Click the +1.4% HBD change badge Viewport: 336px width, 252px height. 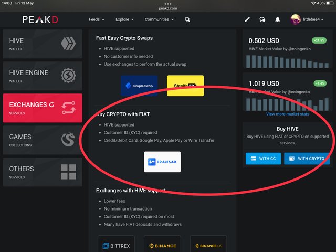click(x=320, y=83)
